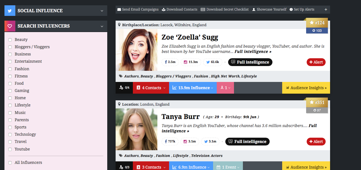The image size is (361, 170).
Task: Click the Twitter bird icon beside Social Influence
Action: [10, 11]
